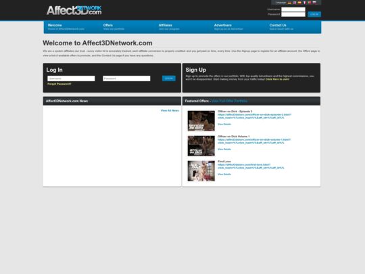The width and height of the screenshot is (365, 274).
Task: Click View Details under First Love offer
Action: [x=224, y=175]
